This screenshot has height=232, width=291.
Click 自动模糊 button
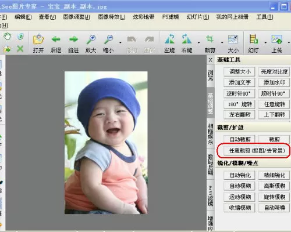(239, 186)
